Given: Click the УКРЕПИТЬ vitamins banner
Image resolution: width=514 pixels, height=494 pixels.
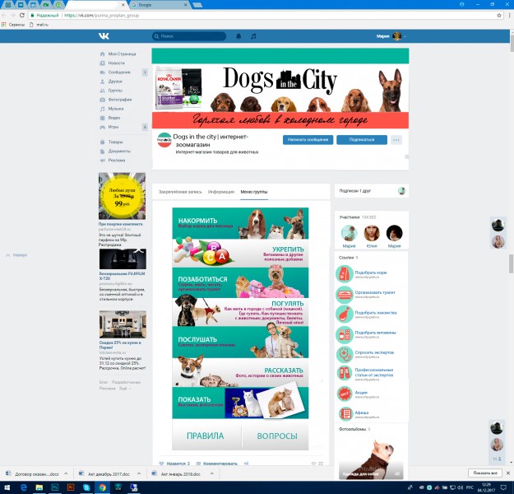Looking at the screenshot, I should (x=240, y=253).
